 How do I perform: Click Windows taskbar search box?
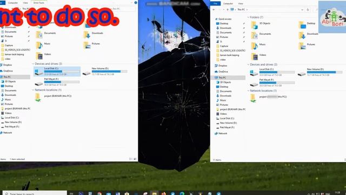coord(35,193)
